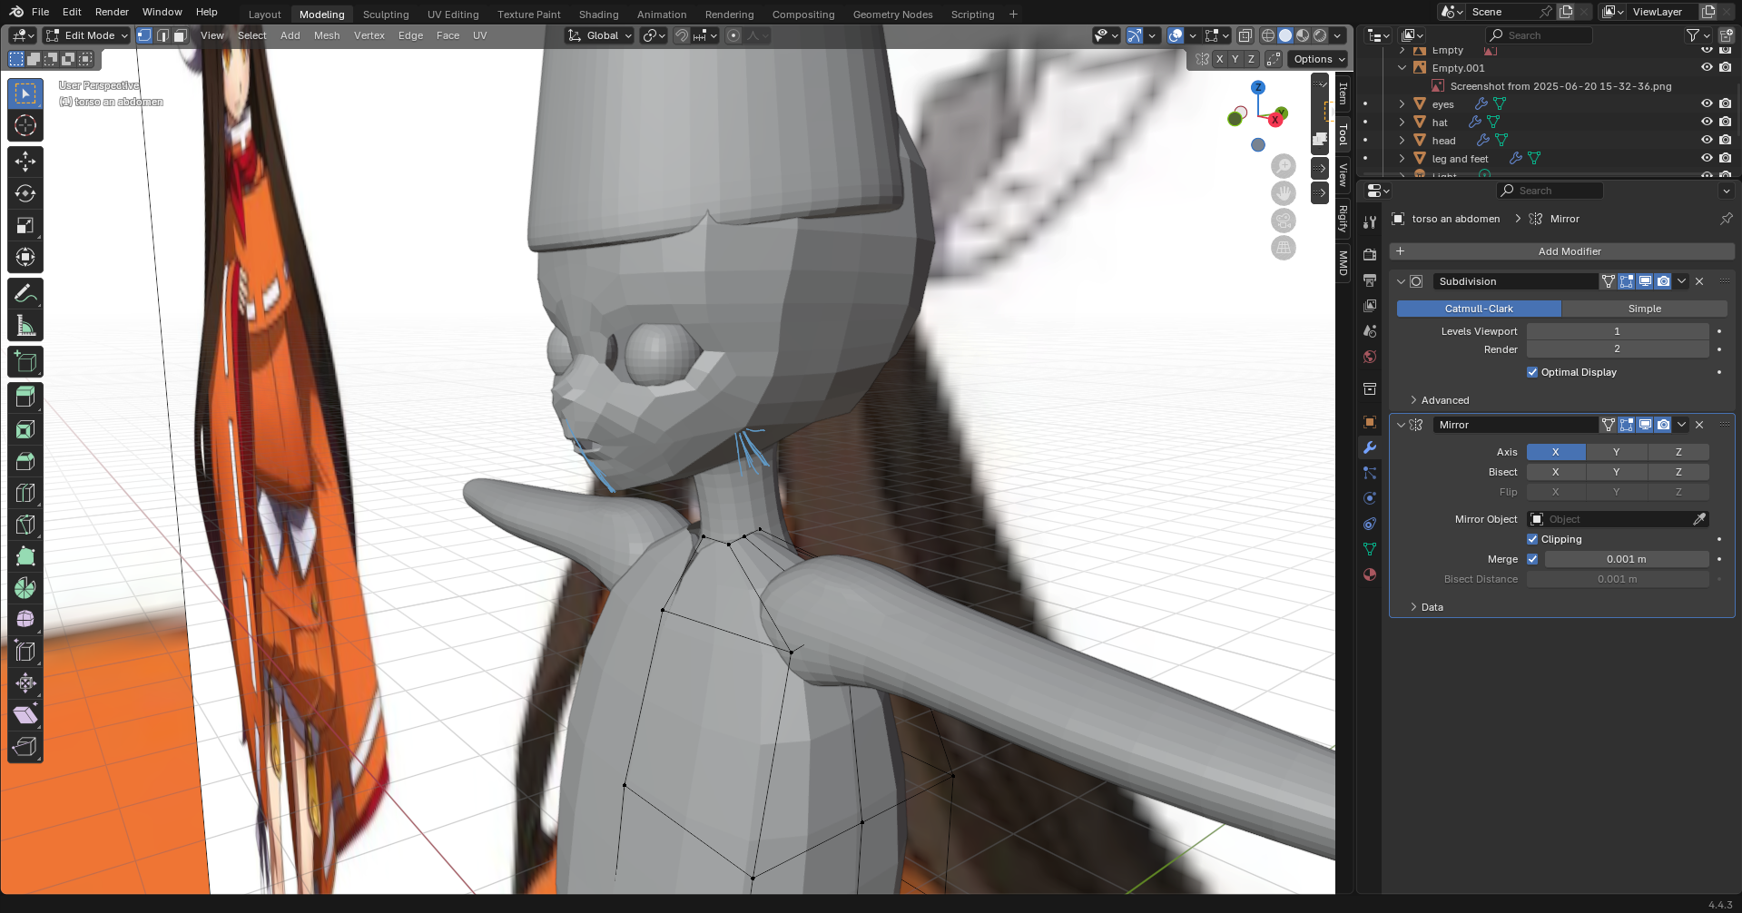This screenshot has height=913, width=1742.
Task: Toggle the Merge checkbox
Action: (x=1532, y=559)
